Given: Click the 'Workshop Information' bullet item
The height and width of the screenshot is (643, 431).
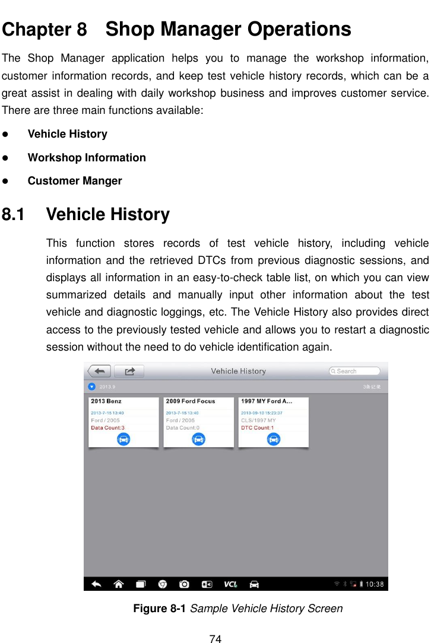Looking at the screenshot, I should 87,157.
